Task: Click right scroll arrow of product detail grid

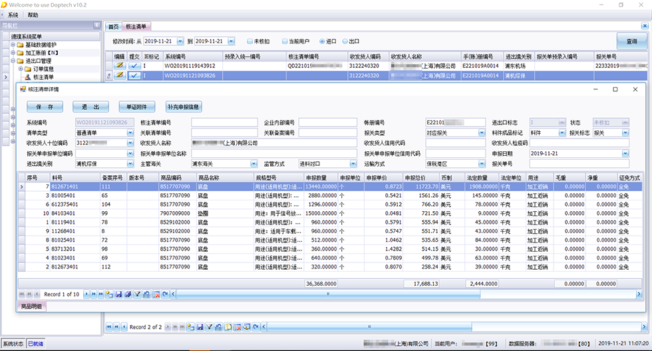Action: pyautogui.click(x=639, y=294)
